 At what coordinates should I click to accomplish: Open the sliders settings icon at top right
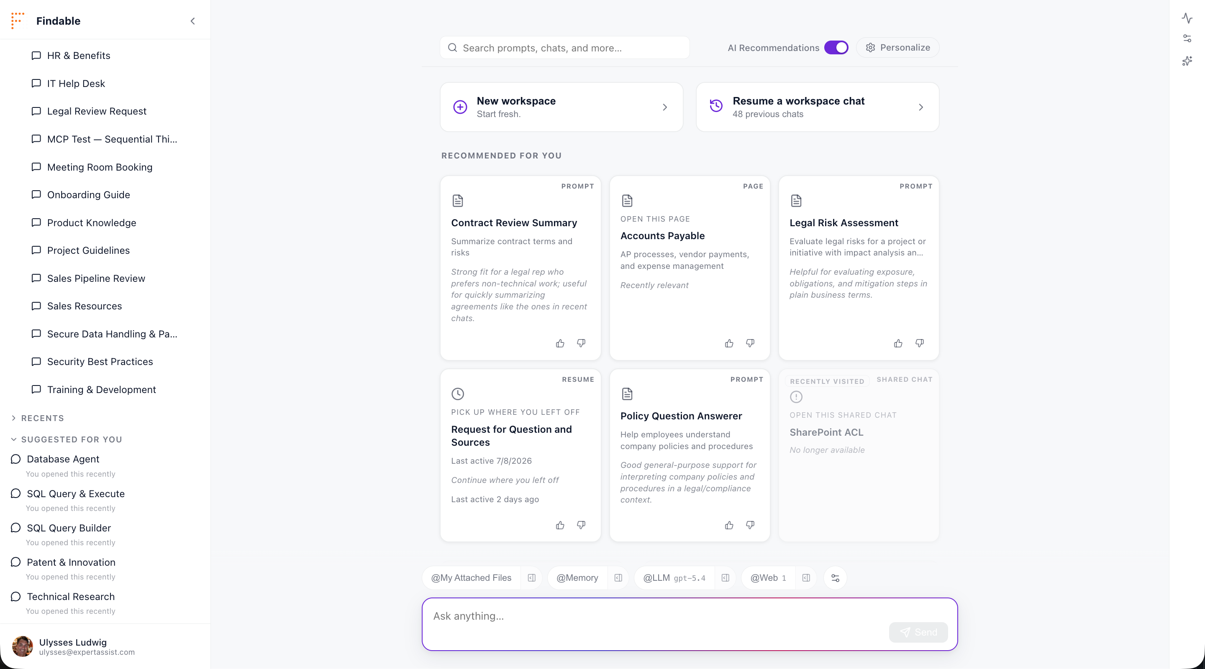(x=1187, y=38)
